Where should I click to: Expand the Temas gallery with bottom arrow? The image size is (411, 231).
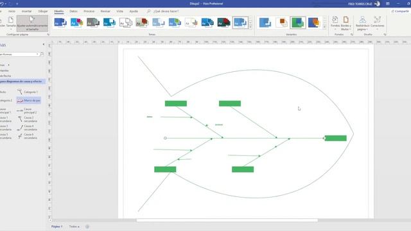pos(250,27)
